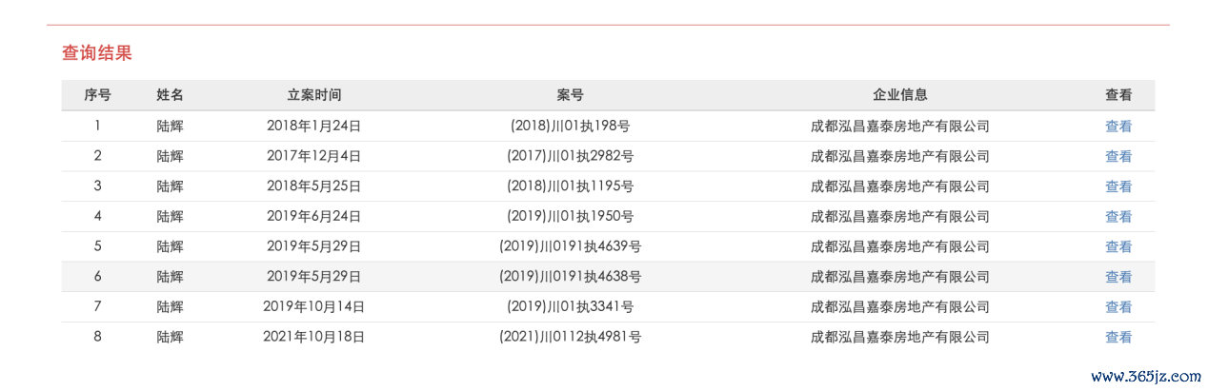Select the 2019年10月14日 filing date cell
Screen dimensions: 1208x391
tap(314, 306)
